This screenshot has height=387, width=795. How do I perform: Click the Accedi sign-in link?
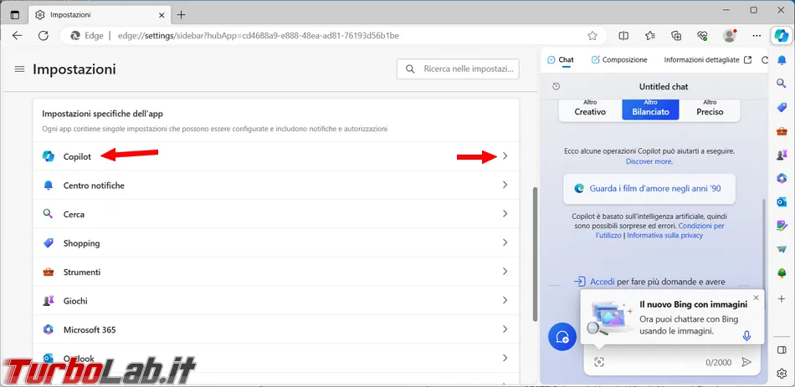(x=603, y=282)
